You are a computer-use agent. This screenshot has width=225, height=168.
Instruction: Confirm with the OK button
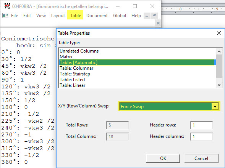(163, 158)
